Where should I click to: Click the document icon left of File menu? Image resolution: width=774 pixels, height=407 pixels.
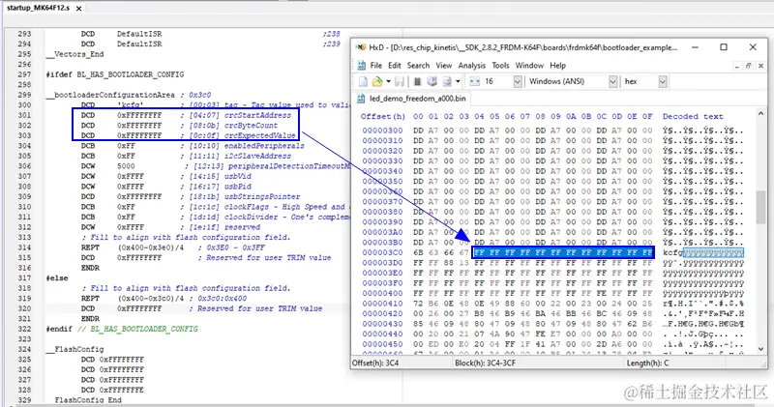pyautogui.click(x=361, y=65)
